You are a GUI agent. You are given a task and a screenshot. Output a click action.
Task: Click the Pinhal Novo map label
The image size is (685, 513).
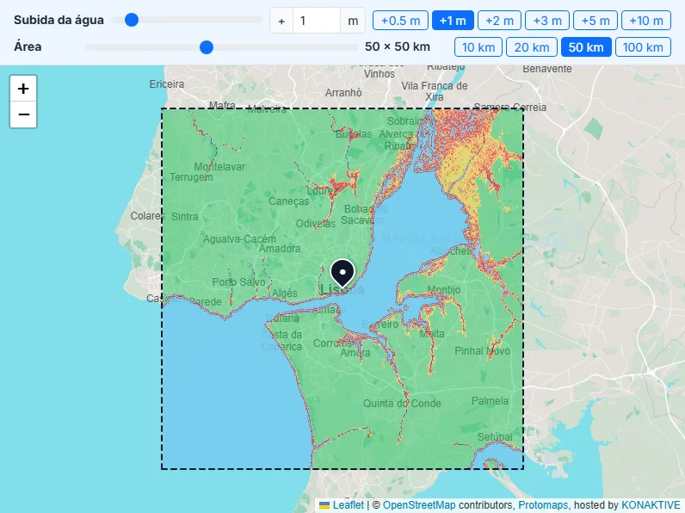pyautogui.click(x=482, y=351)
